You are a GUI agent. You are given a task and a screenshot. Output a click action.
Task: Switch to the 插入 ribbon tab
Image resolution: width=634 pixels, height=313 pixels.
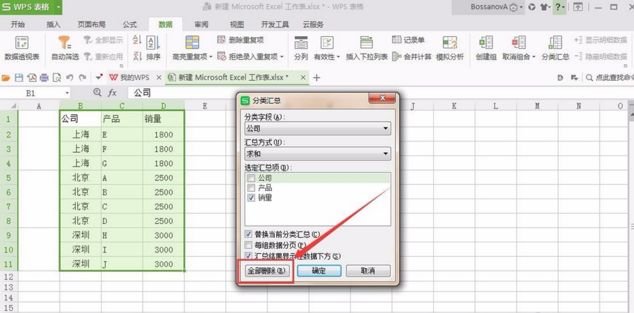[x=53, y=25]
